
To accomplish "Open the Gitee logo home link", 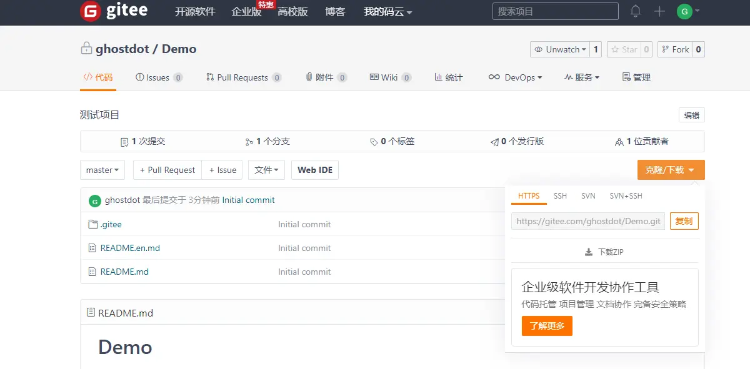I will pos(114,11).
